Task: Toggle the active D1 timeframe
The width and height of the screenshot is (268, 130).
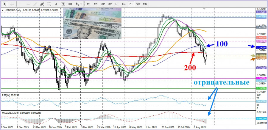Action: [x=131, y=4]
